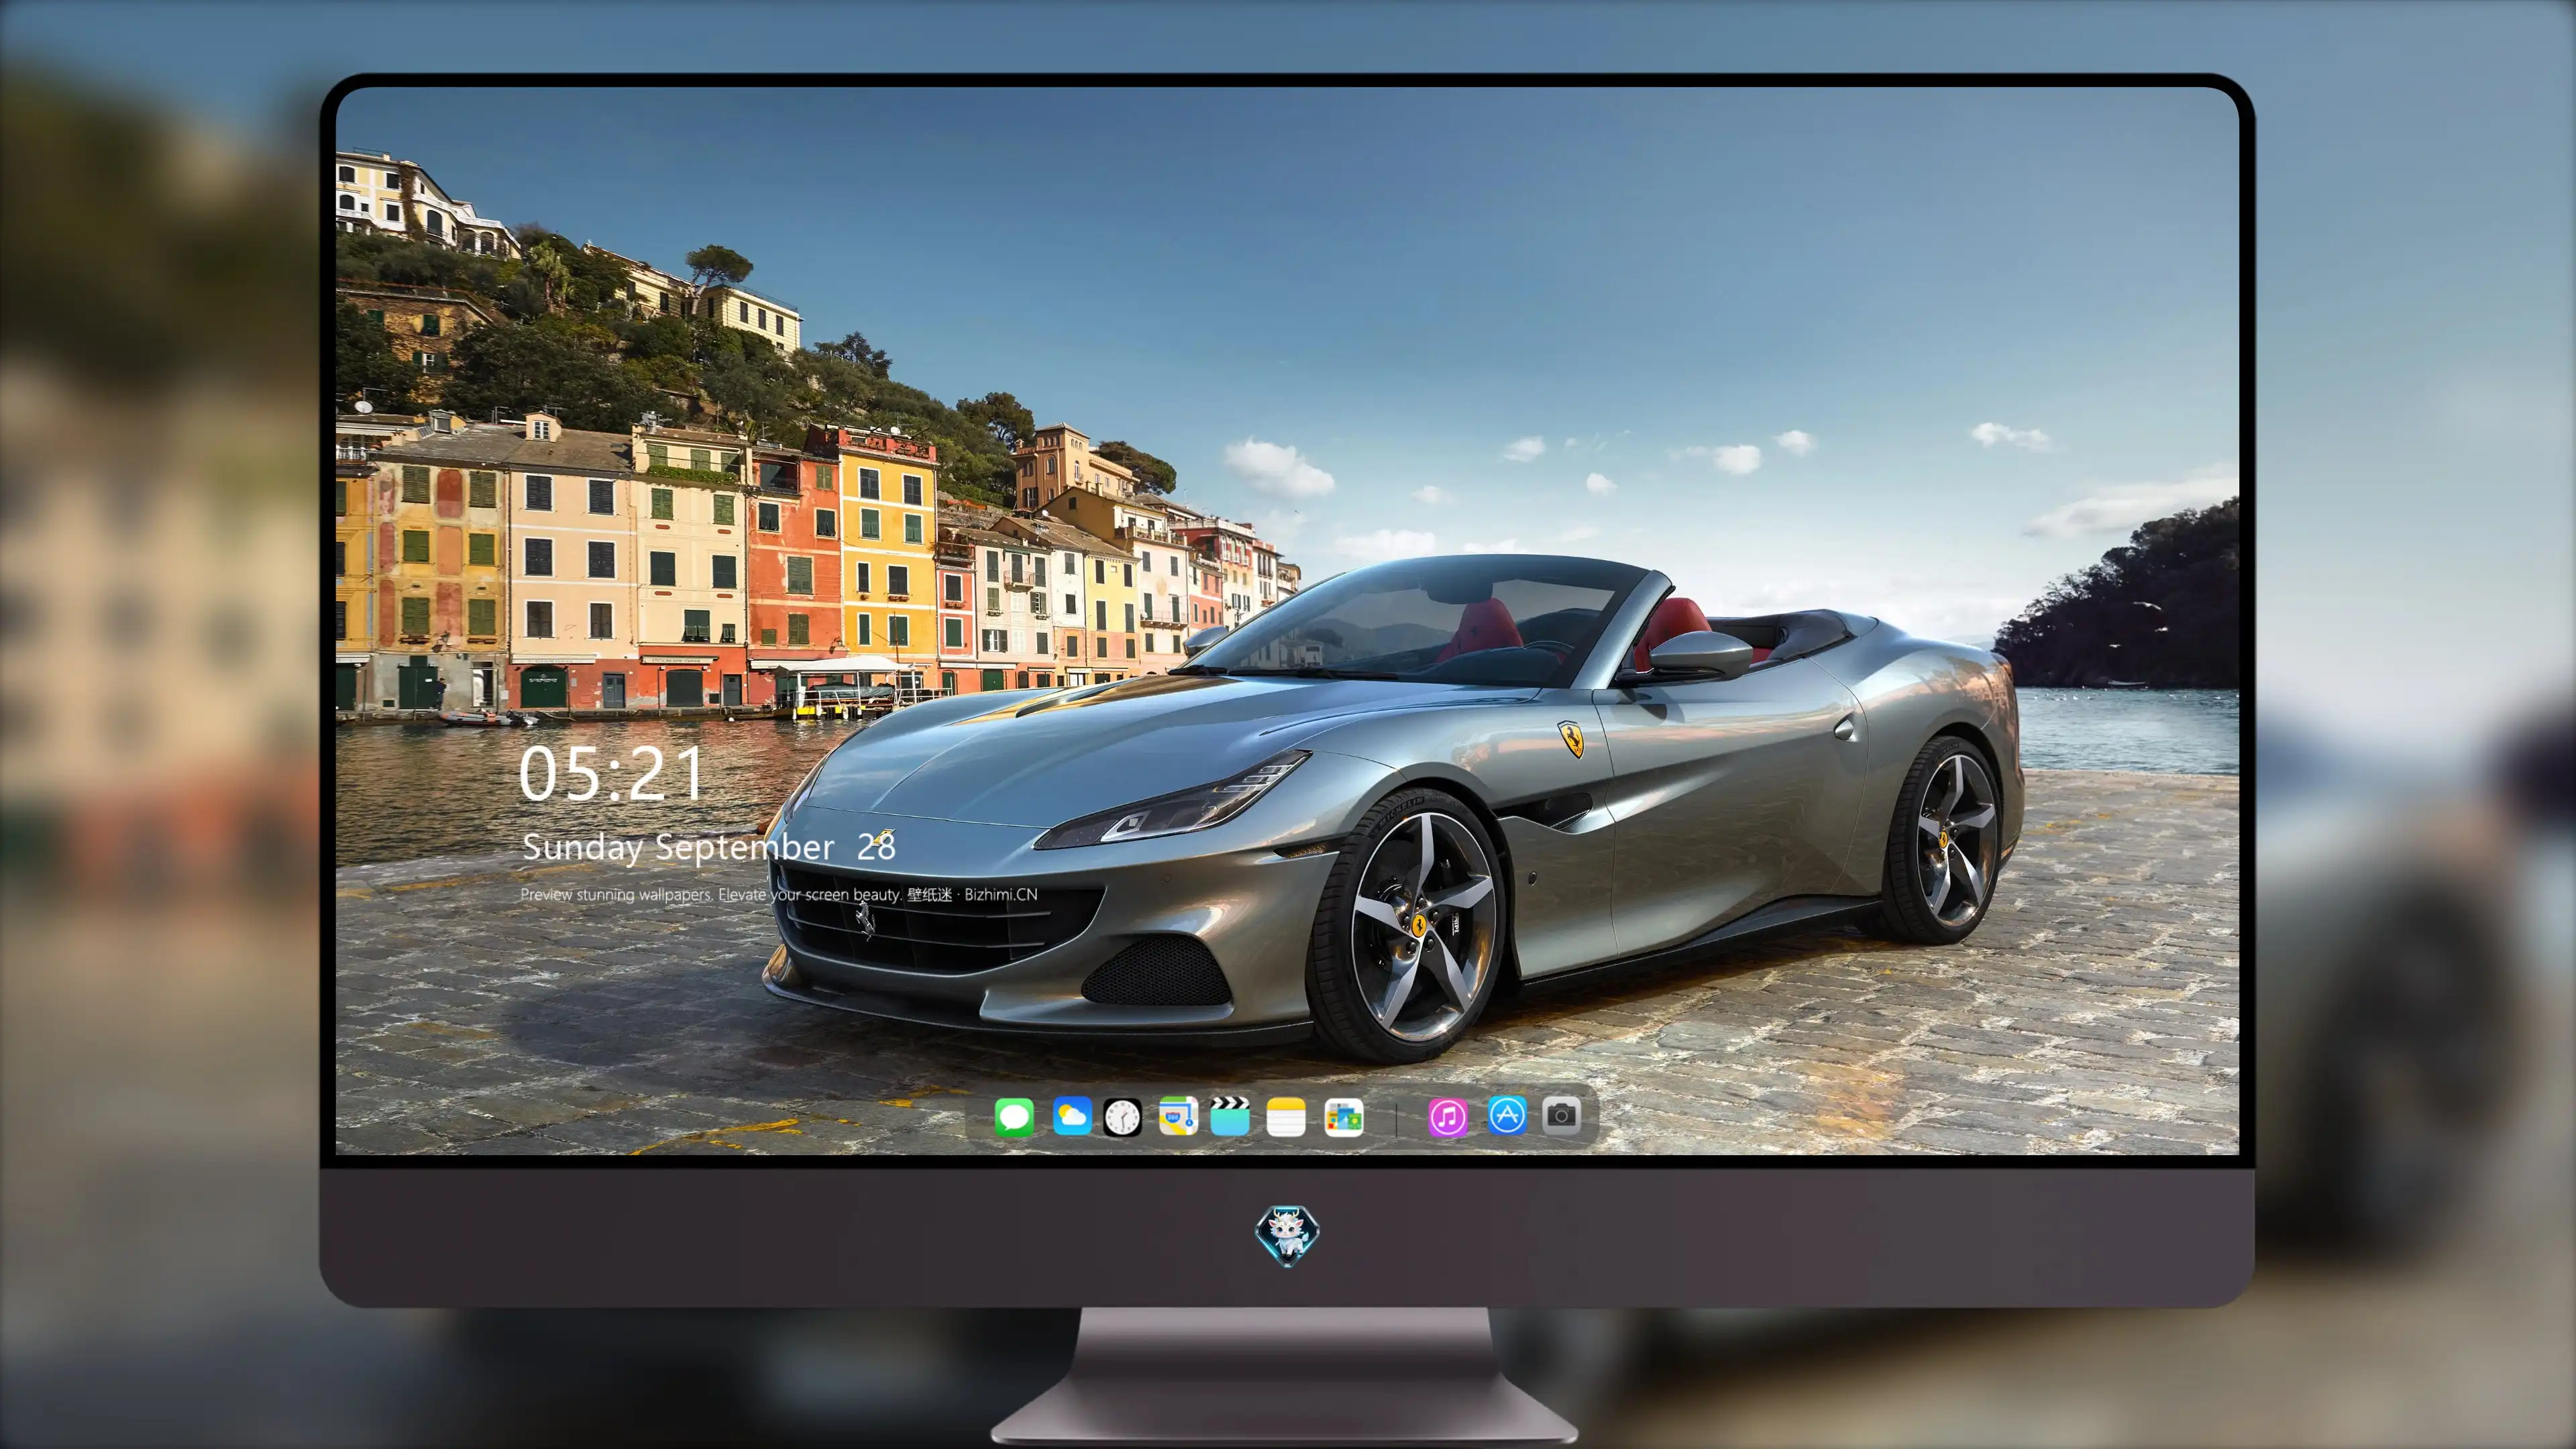2576x1449 pixels.
Task: Click the Bizhimi.CN tagline text
Action: pyautogui.click(x=779, y=894)
